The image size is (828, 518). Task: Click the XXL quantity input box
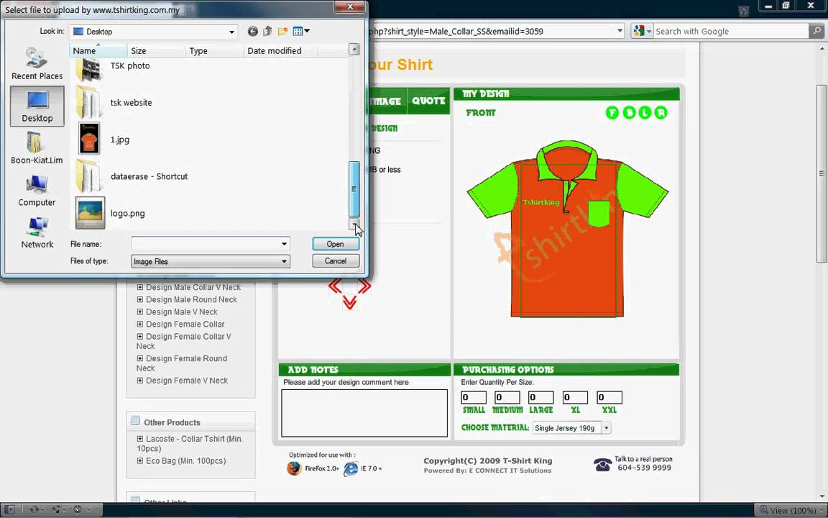pyautogui.click(x=609, y=397)
